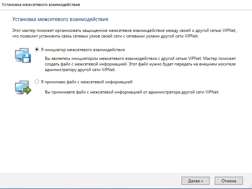Click the blue heading 'Установка межсетевого взаимодействия'

coord(60,19)
